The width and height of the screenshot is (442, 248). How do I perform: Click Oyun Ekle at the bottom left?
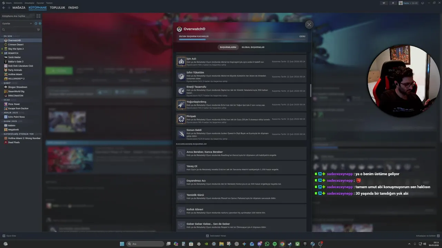[9, 236]
